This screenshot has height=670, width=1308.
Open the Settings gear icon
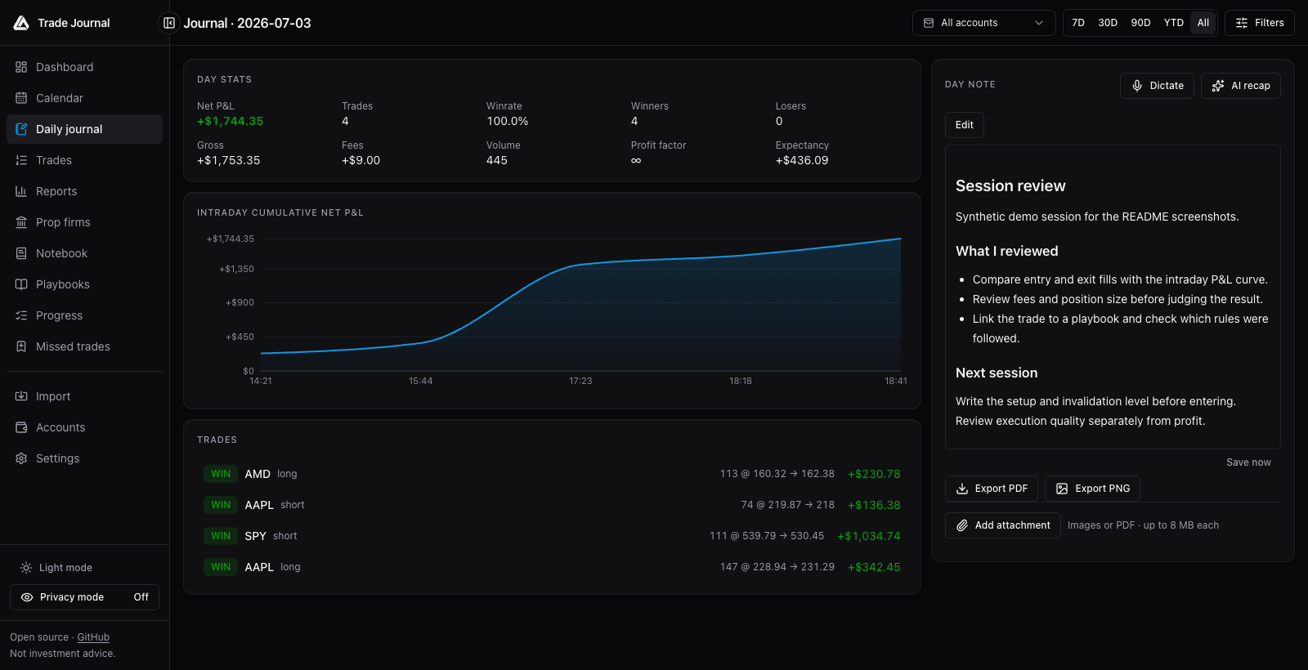point(21,458)
